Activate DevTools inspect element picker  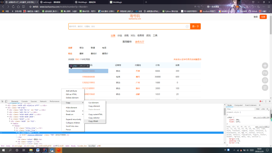(2, 101)
